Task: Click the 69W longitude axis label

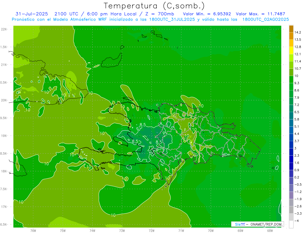Action: 240,231
